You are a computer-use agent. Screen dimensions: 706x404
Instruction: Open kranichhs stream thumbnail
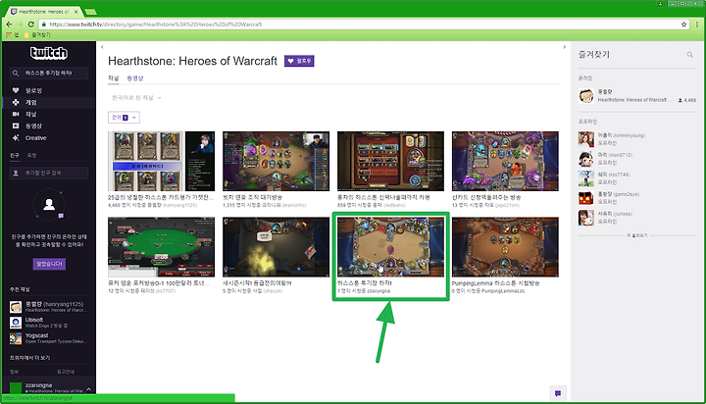pyautogui.click(x=276, y=161)
